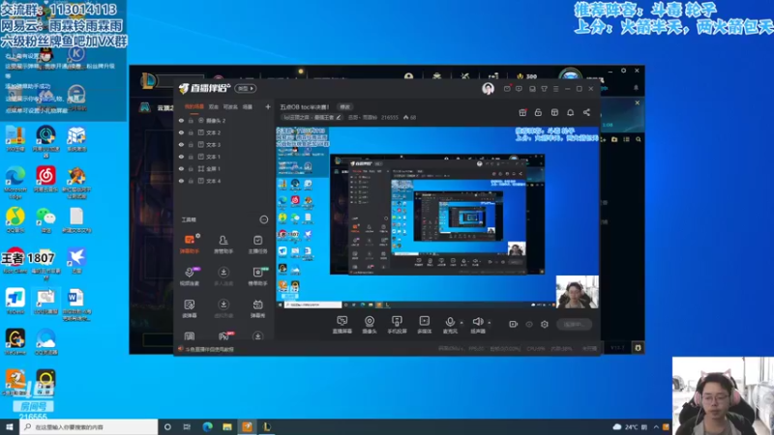Click 修改 button next to stream title
774x435 pixels.
(344, 107)
